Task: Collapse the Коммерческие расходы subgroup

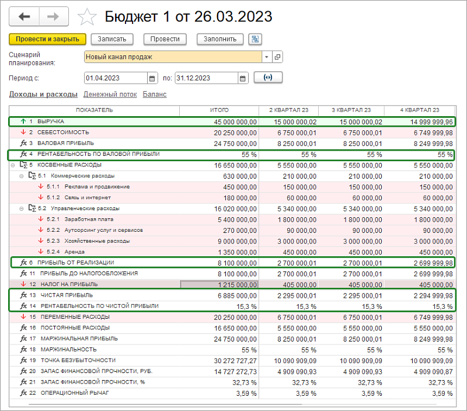Action: 21,176
